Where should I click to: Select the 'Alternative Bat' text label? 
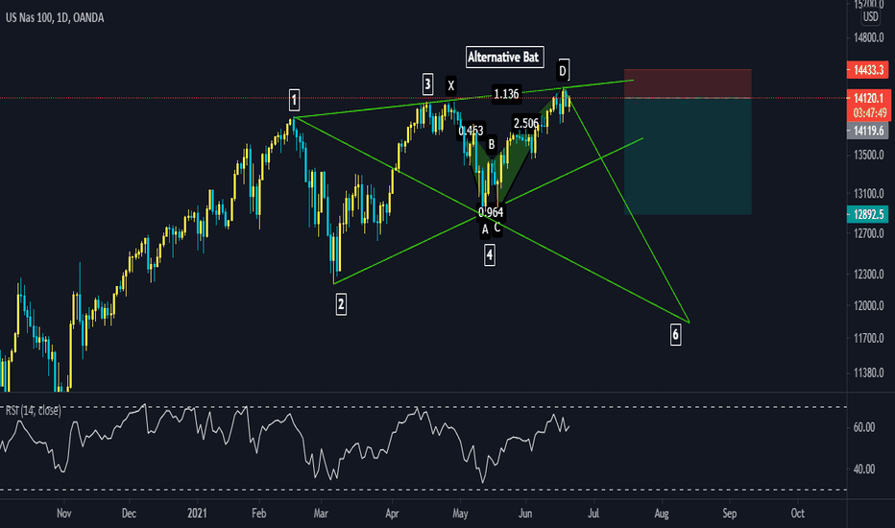504,57
